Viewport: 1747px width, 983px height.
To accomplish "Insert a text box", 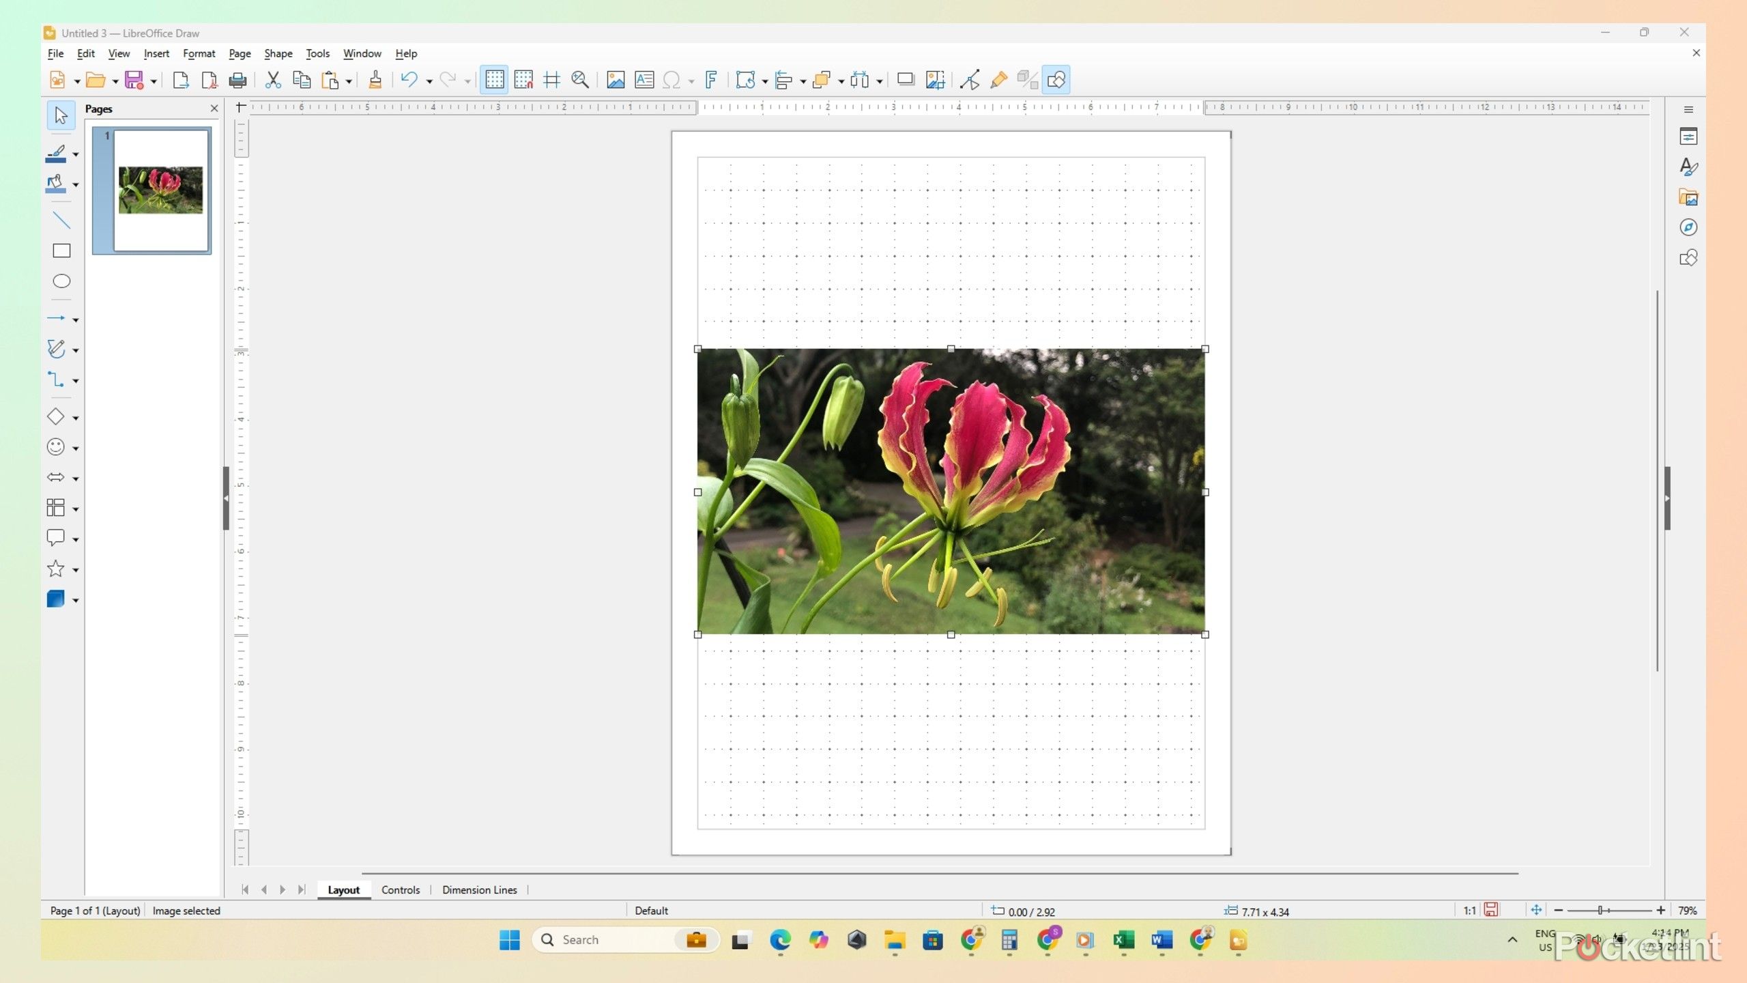I will (x=642, y=79).
